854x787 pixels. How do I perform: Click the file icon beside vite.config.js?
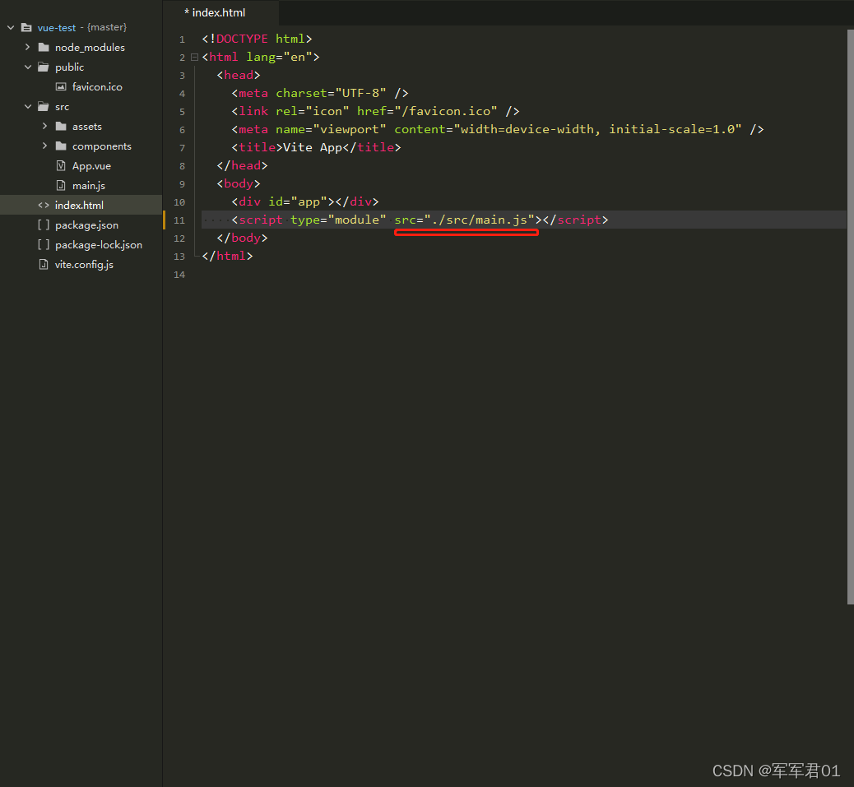point(43,264)
